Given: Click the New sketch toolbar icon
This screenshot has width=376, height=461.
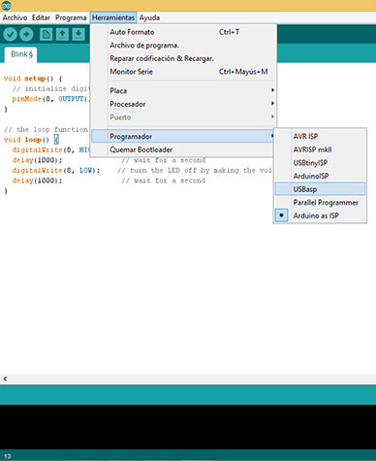Looking at the screenshot, I should 46,34.
